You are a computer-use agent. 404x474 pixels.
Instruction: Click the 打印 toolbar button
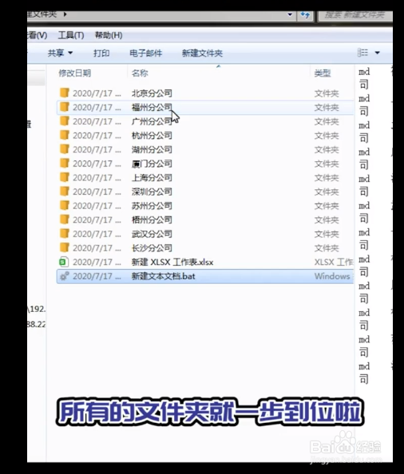click(x=101, y=53)
